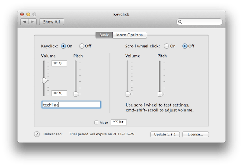Turn Keyclick Off
Screen dimensions: 243x167
[81, 46]
